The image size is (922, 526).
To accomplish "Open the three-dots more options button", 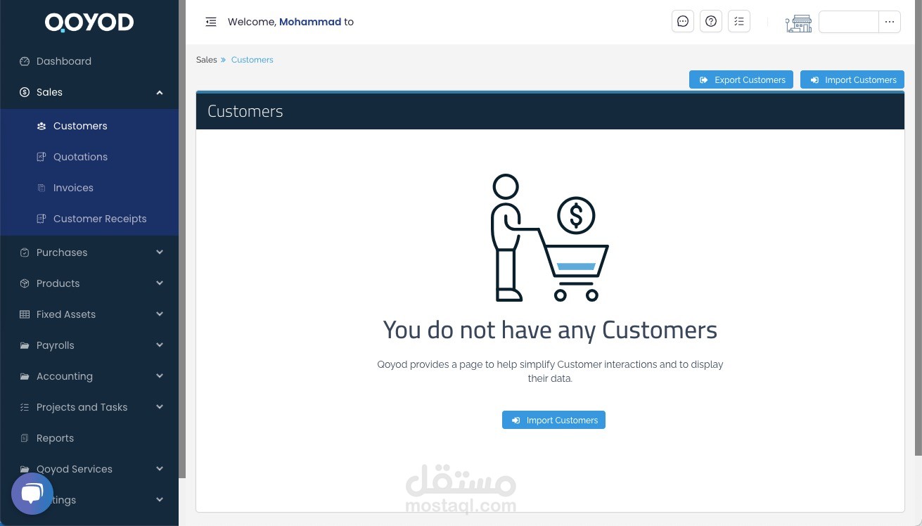I will point(890,22).
